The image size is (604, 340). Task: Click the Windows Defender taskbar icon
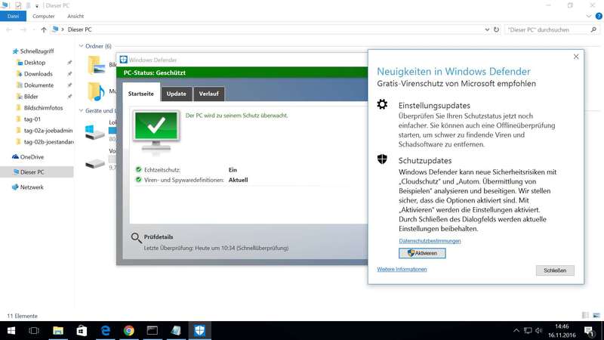pos(199,331)
